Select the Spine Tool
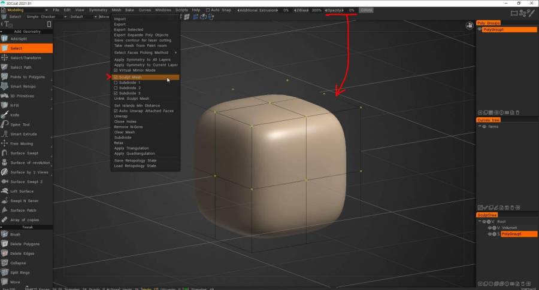Viewport: 539px width, 290px height. [20, 124]
